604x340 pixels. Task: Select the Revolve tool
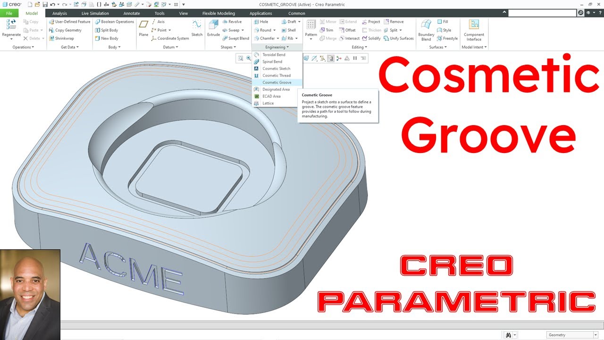tap(232, 22)
